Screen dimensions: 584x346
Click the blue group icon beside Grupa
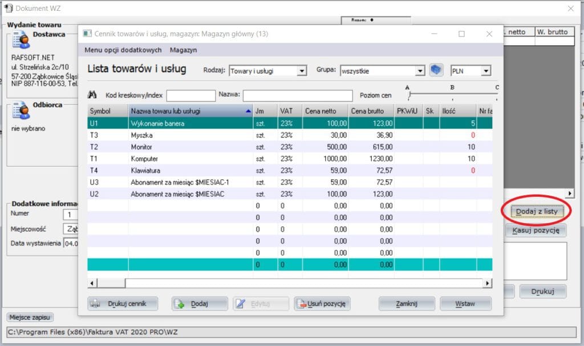pyautogui.click(x=436, y=71)
